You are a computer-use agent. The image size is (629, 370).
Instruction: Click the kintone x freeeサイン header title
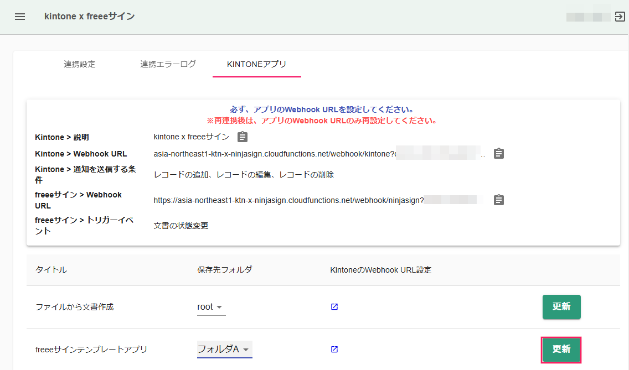pos(90,17)
